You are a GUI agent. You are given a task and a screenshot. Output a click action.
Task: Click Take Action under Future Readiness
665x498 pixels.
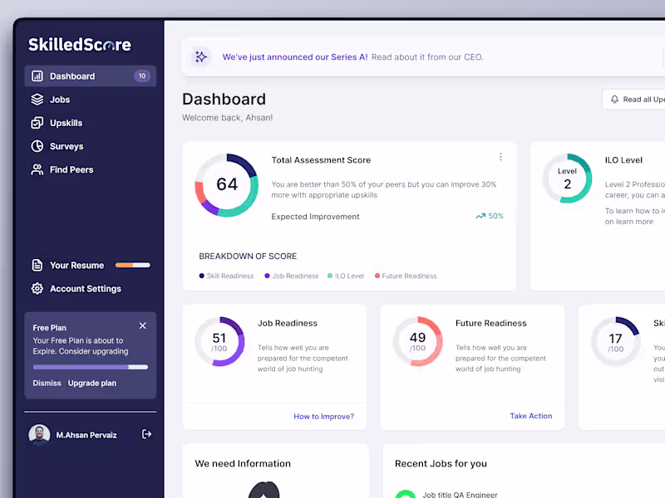531,416
